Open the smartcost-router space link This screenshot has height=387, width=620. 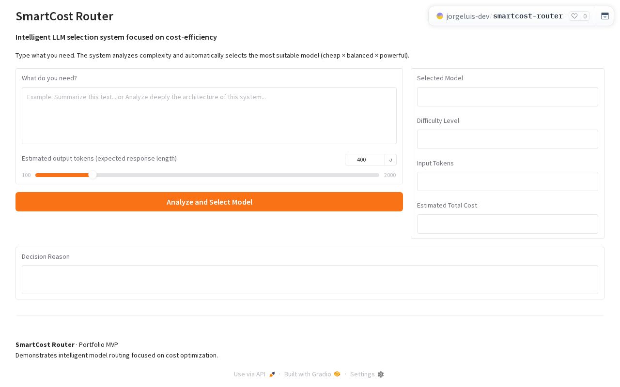(x=528, y=16)
